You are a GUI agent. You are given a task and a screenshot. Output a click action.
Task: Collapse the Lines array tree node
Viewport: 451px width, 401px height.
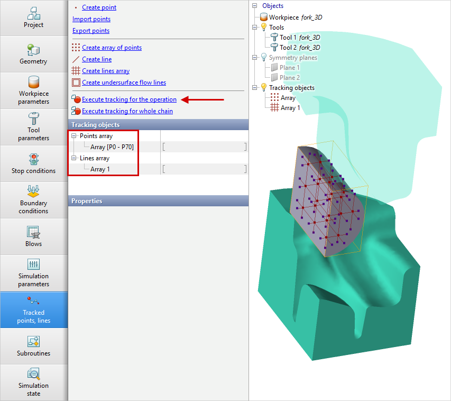point(75,158)
